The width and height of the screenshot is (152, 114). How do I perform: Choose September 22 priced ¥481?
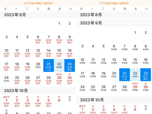pos(135,75)
